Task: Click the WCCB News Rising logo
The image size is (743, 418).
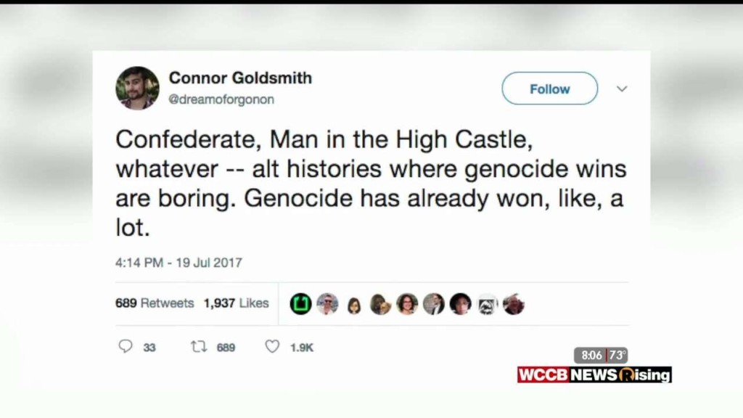Action: 595,374
